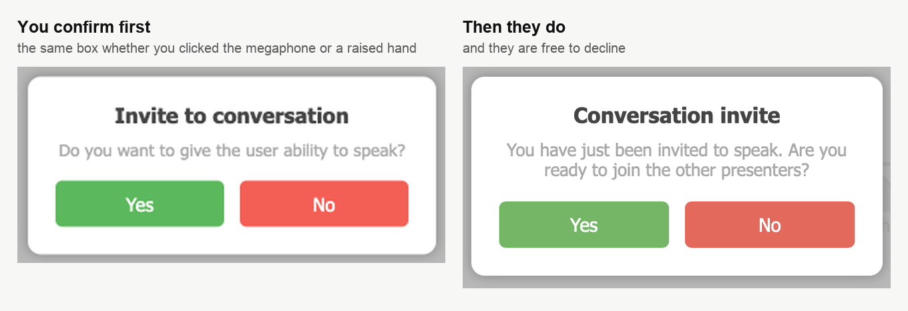908x311 pixels.
Task: Click the white area below the buttons in the Invite to conversation dialog
Action: click(232, 240)
